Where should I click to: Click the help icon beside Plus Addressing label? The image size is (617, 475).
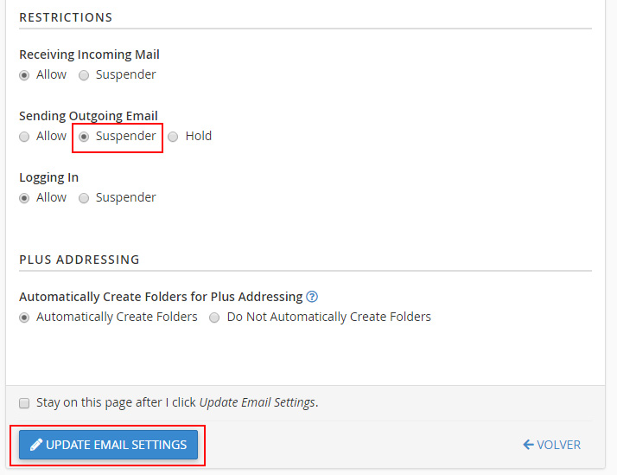tap(312, 297)
